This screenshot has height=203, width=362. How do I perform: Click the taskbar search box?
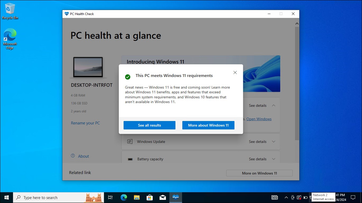coord(58,197)
